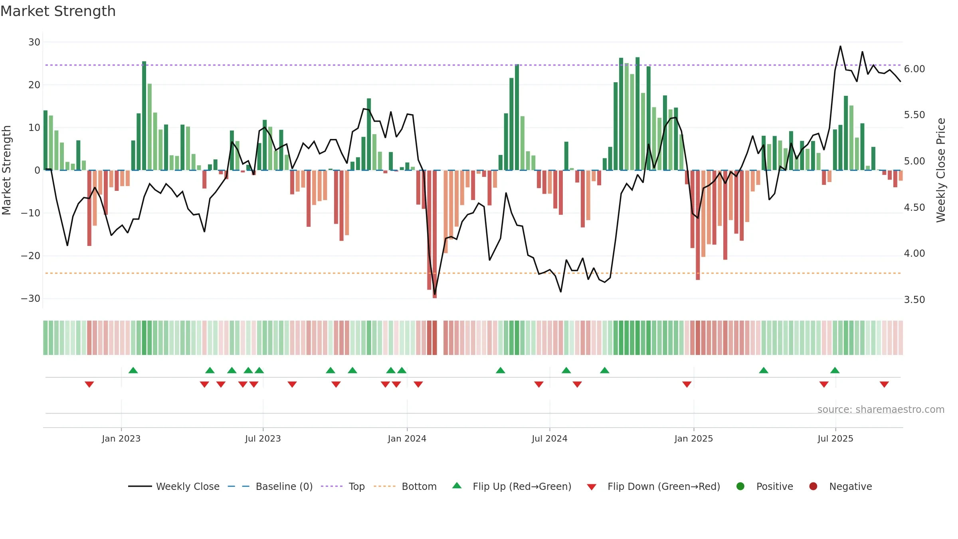Toggle the Negative legend entry

(x=840, y=486)
